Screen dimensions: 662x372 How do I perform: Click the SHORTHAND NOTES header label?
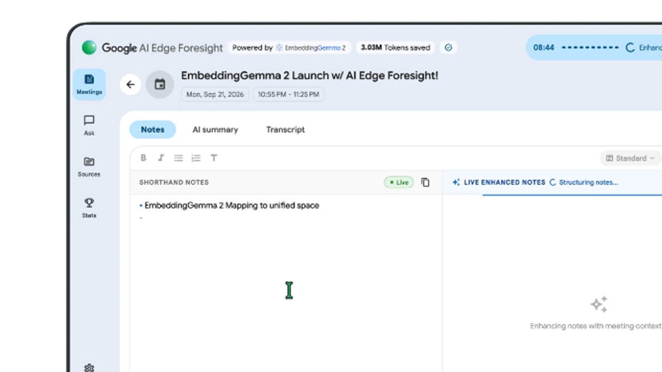tap(174, 182)
